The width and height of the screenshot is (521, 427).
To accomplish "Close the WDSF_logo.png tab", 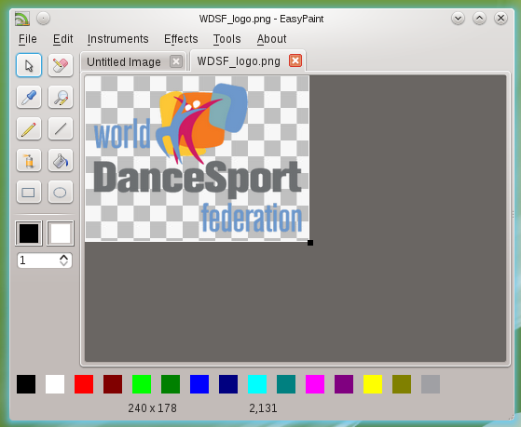I will (295, 60).
